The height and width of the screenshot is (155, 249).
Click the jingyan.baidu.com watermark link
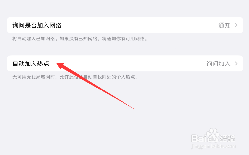(x=213, y=146)
